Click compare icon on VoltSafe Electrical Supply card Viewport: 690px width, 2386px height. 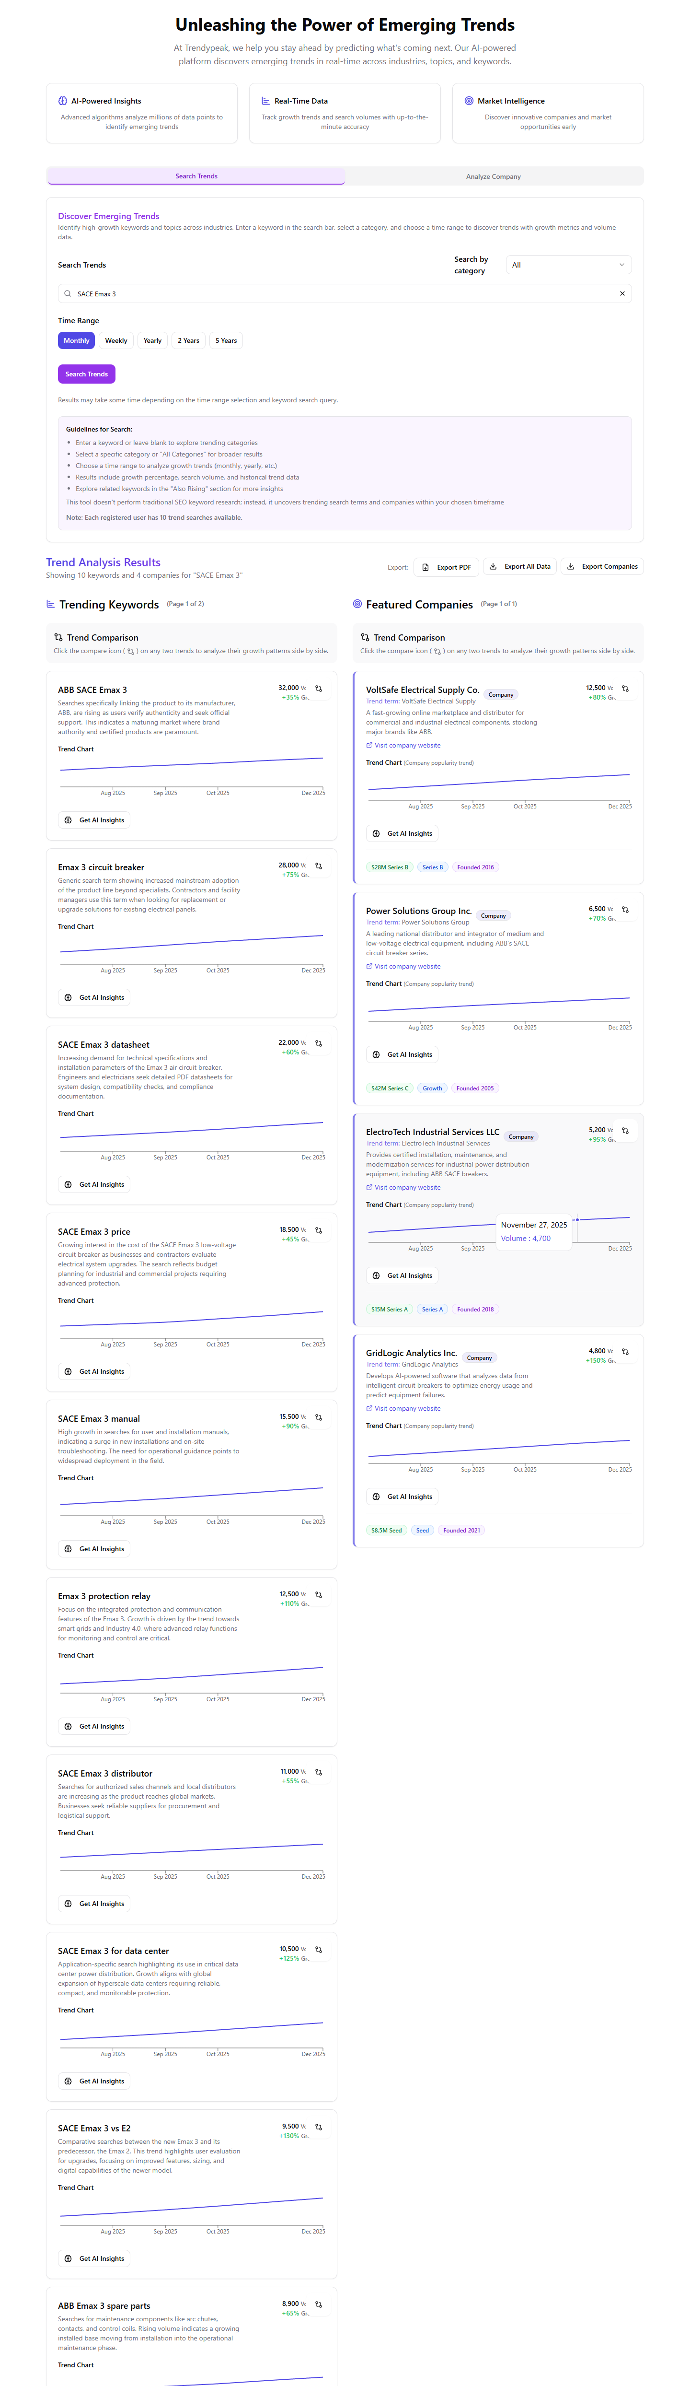[625, 688]
